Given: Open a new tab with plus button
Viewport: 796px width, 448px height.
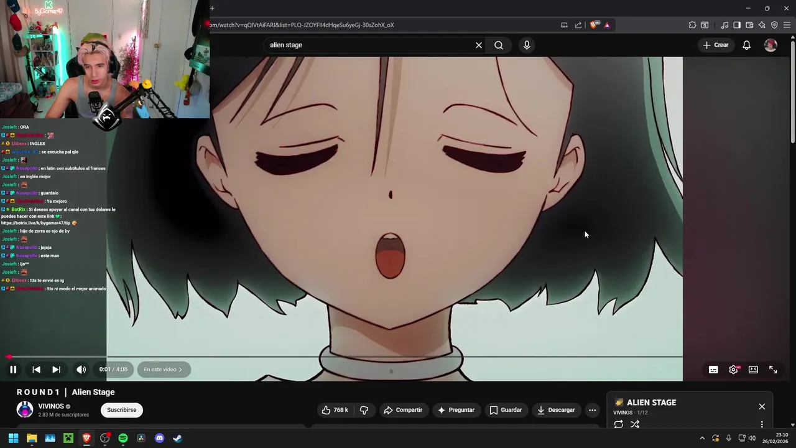Looking at the screenshot, I should (212, 8).
